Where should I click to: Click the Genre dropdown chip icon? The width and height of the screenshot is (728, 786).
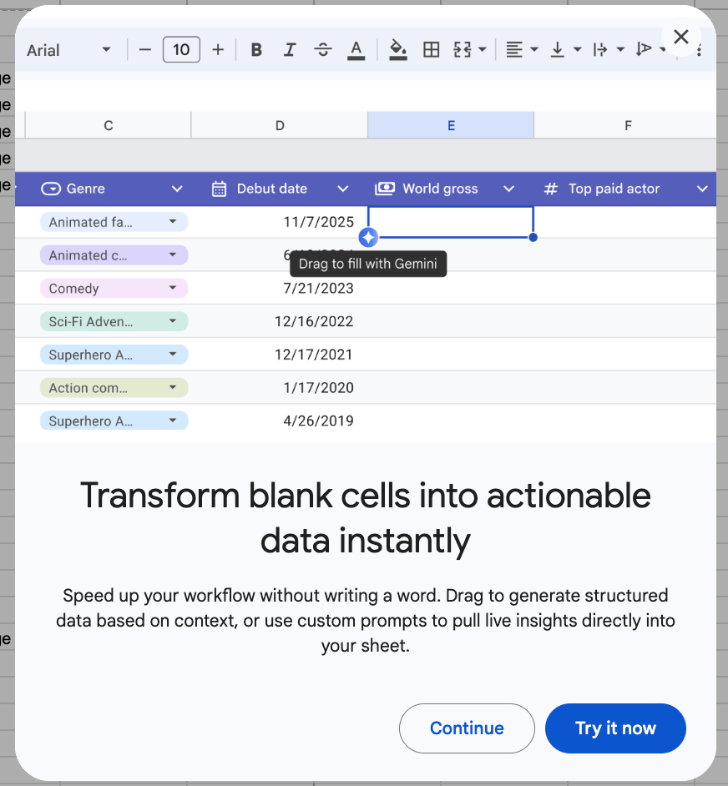(x=51, y=189)
